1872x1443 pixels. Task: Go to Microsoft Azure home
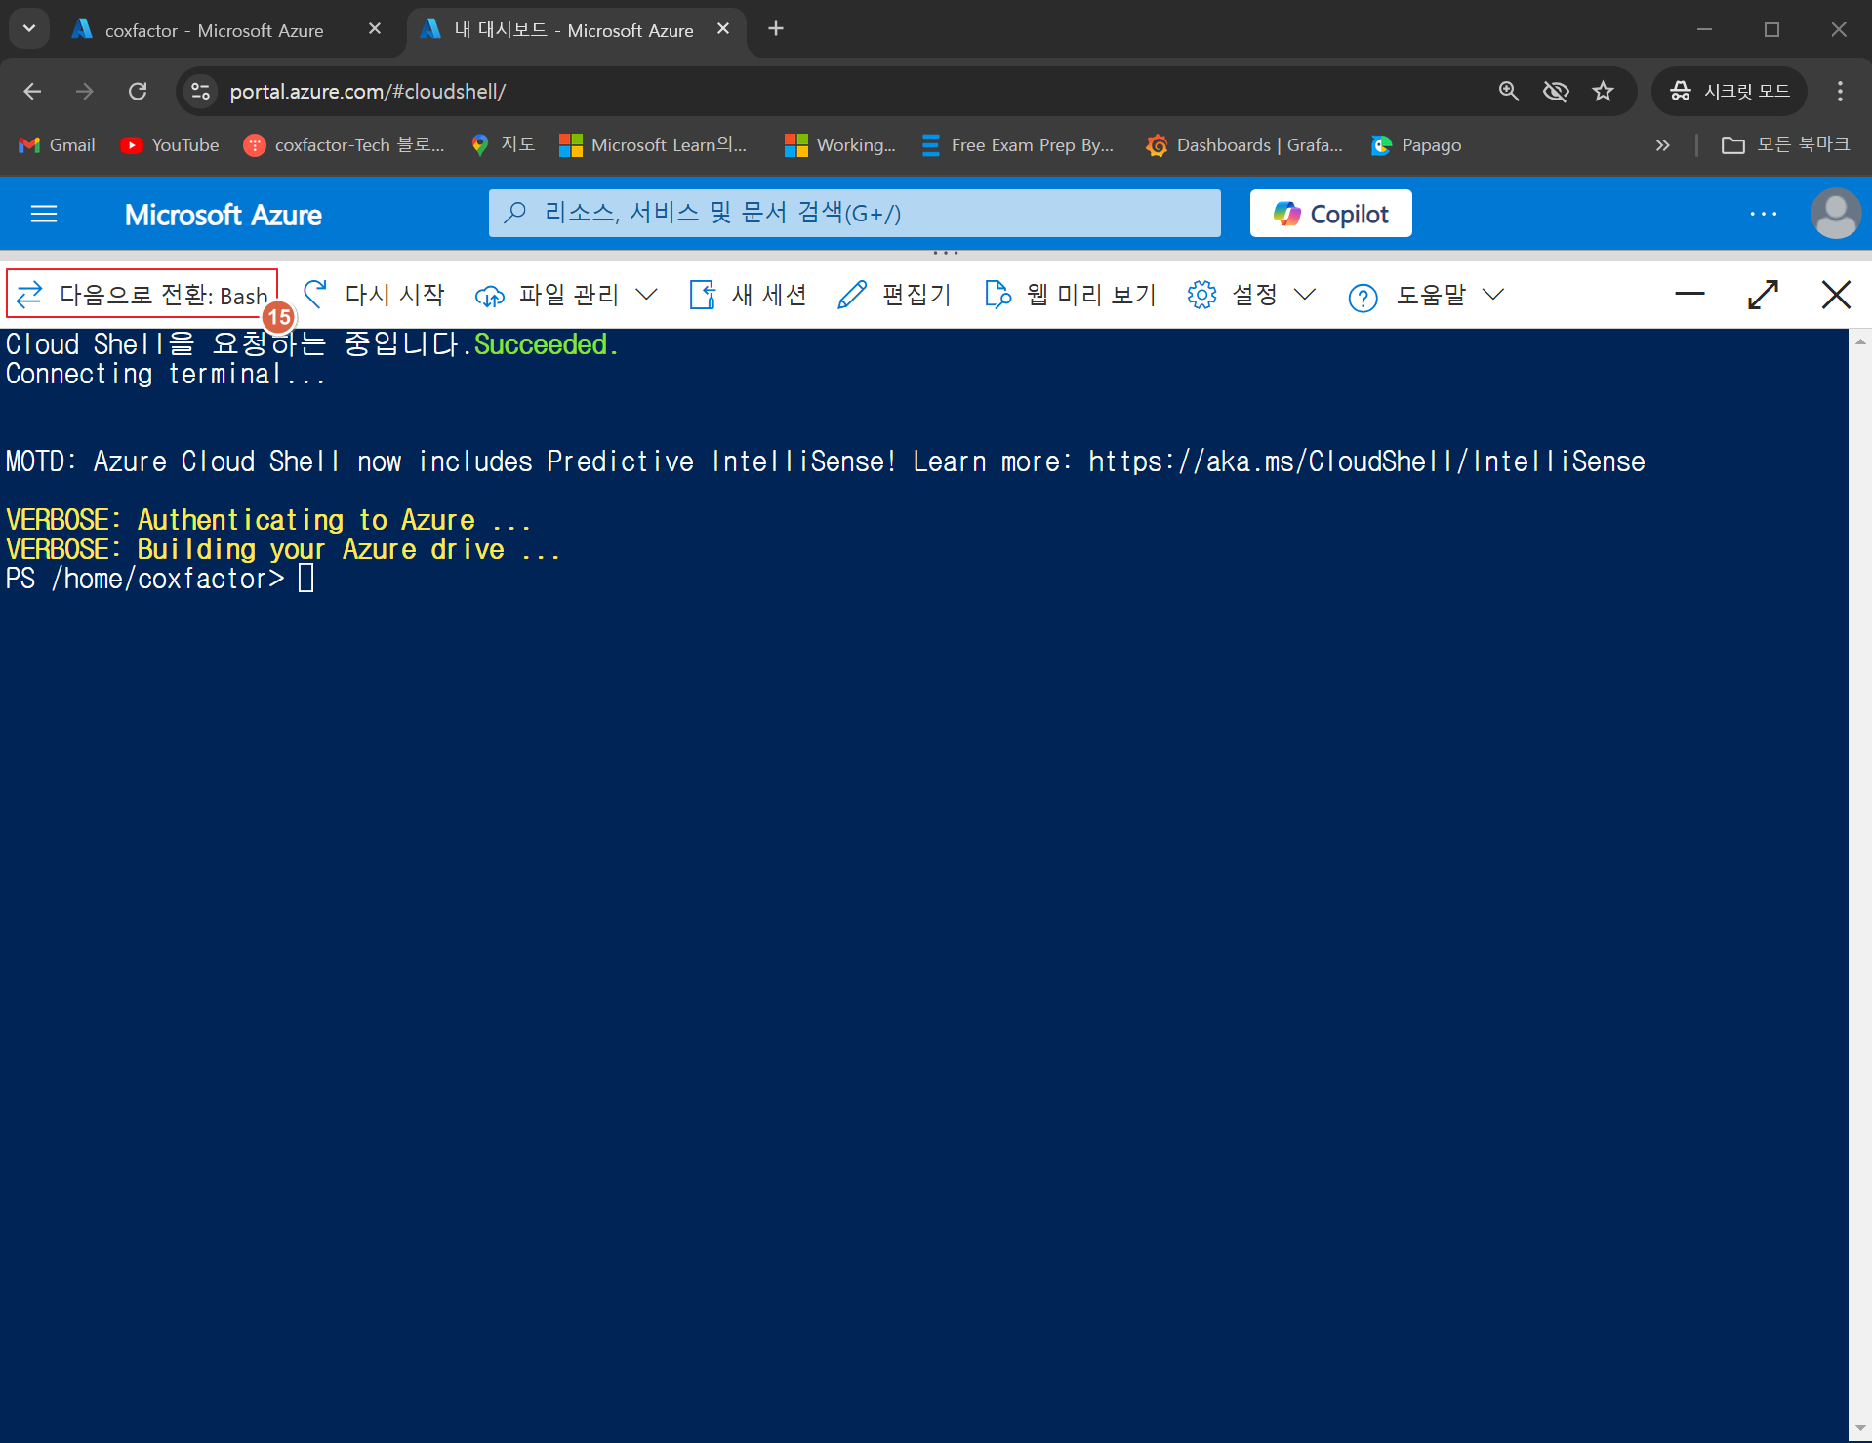tap(223, 215)
